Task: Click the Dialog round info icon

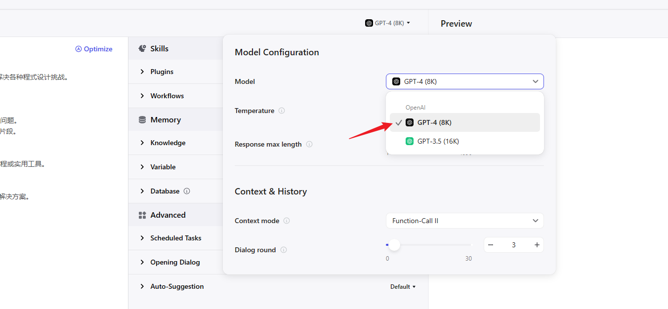Action: tap(284, 250)
